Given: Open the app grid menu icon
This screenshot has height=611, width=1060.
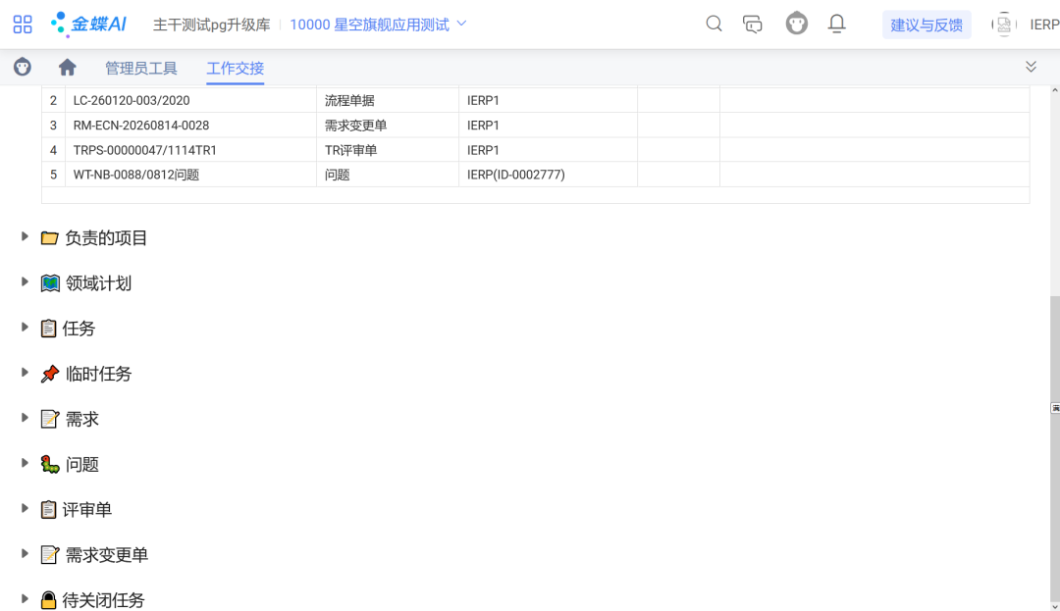Looking at the screenshot, I should coord(23,25).
